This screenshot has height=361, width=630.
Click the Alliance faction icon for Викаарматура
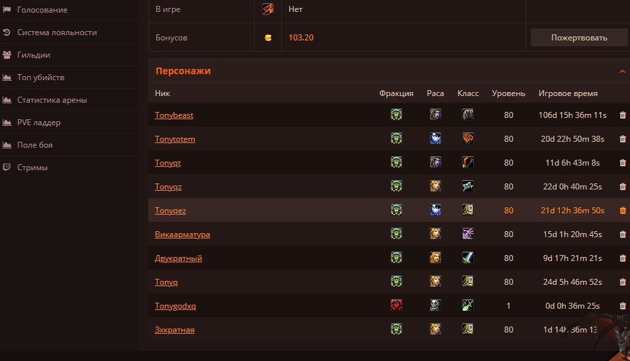(x=396, y=234)
